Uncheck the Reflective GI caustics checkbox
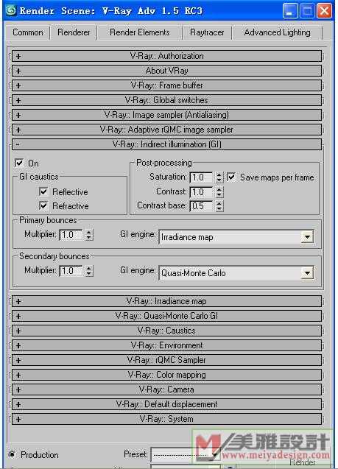 click(x=43, y=191)
